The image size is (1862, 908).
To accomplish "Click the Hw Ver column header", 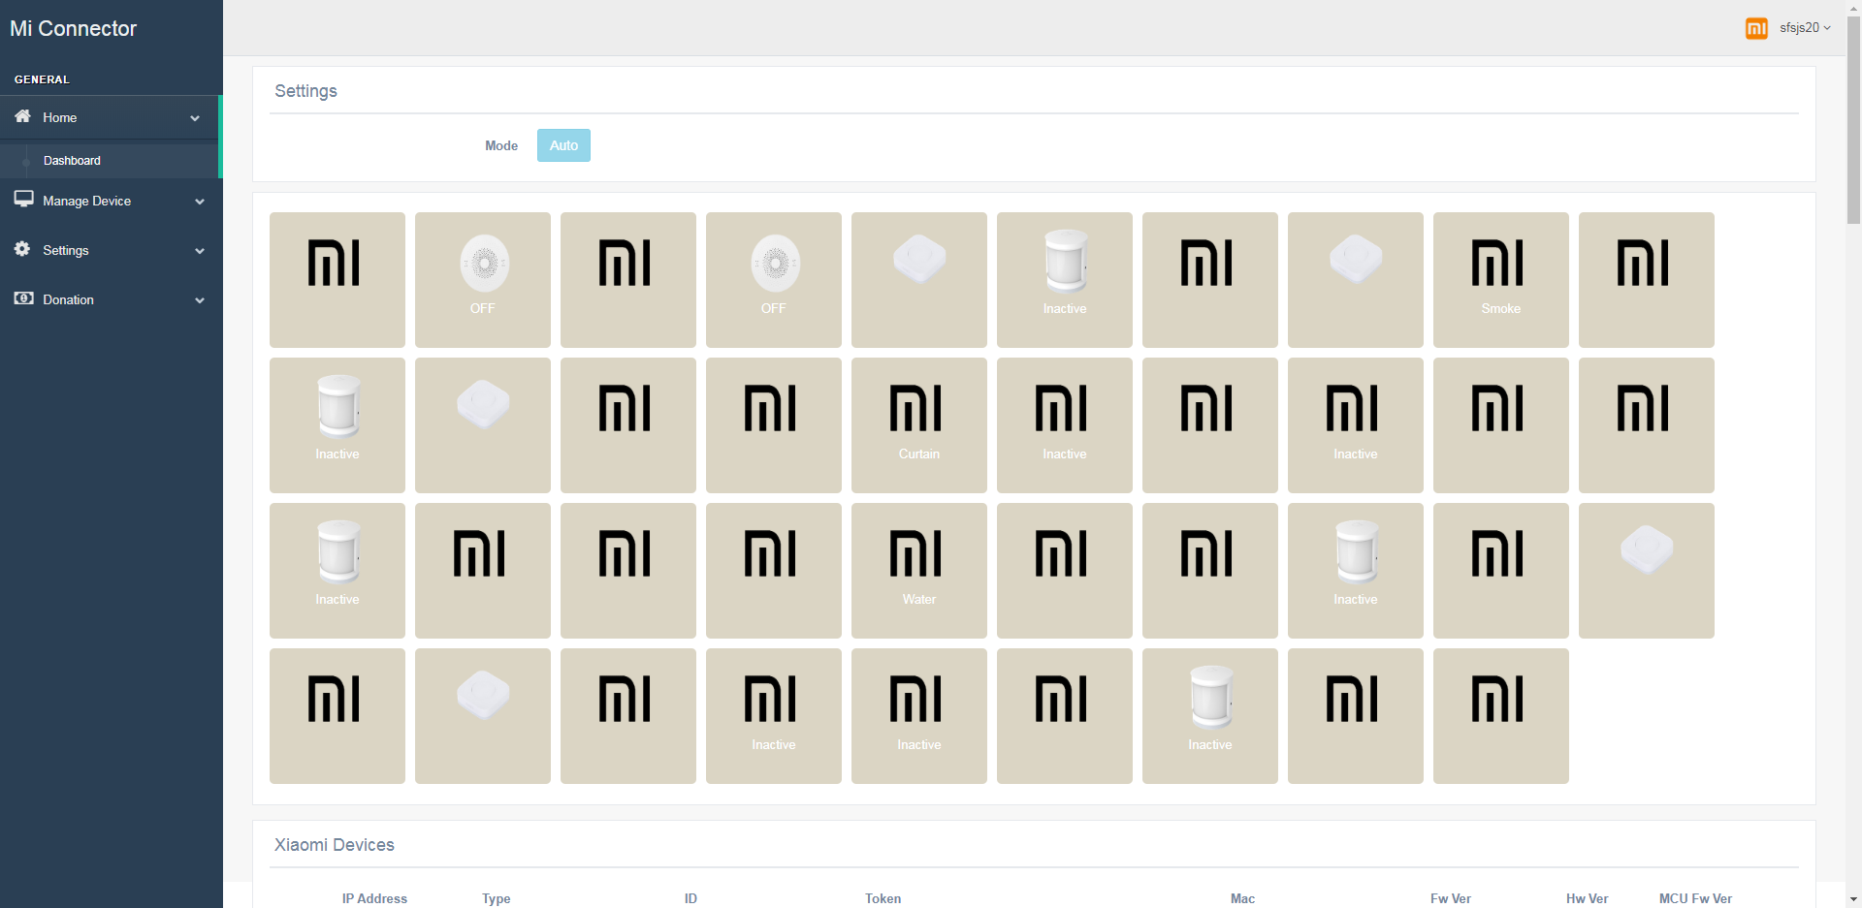I will 1587,898.
